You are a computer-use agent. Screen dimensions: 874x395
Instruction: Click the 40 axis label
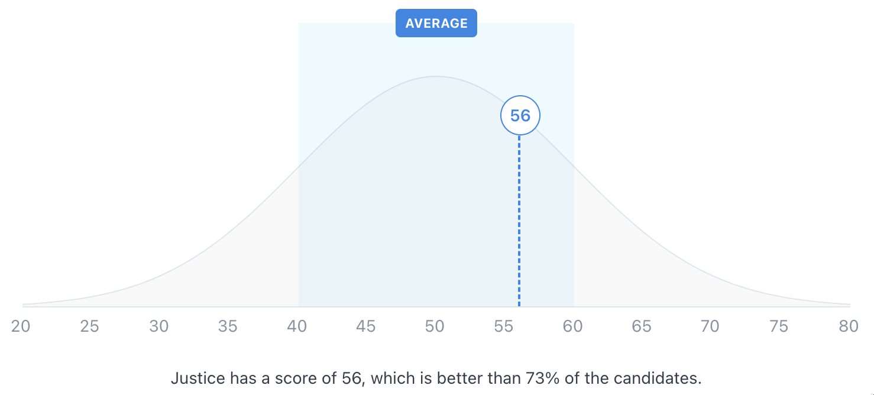pyautogui.click(x=297, y=326)
